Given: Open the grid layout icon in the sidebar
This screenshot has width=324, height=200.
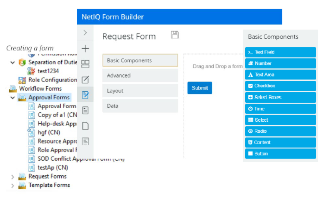Looking at the screenshot, I should [85, 64].
